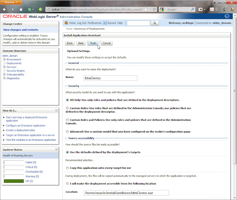
Task: Select Custom Roles and Policies option
Action: (x=67, y=120)
